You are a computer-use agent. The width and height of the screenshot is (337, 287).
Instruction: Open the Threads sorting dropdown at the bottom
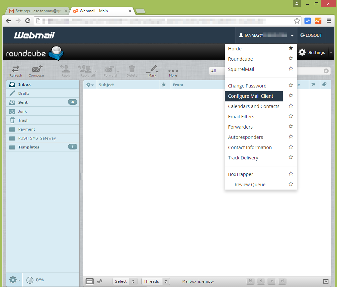[155, 281]
